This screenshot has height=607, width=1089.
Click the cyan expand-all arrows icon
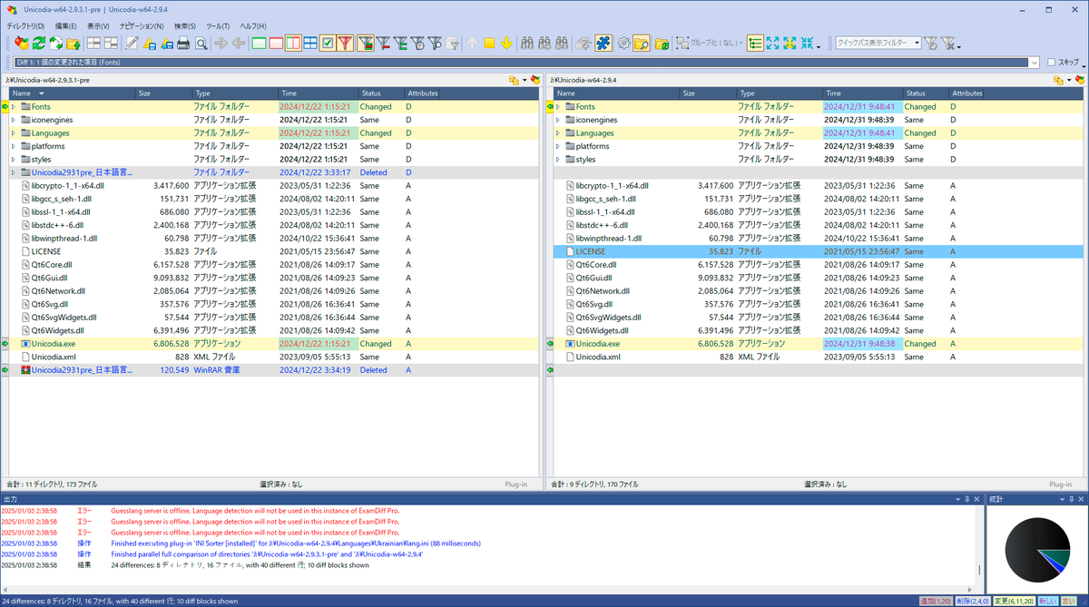772,43
